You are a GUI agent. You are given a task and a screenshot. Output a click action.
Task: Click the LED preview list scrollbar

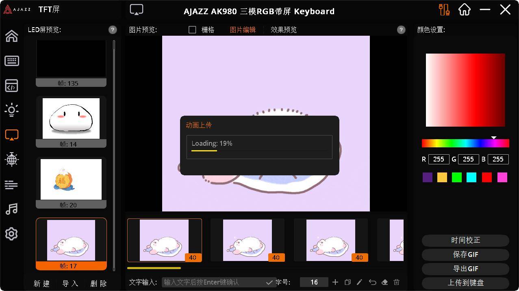[x=114, y=45]
